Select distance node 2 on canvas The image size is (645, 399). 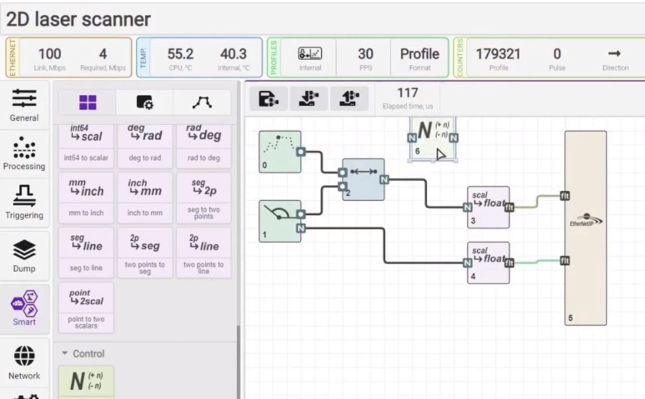pos(363,179)
